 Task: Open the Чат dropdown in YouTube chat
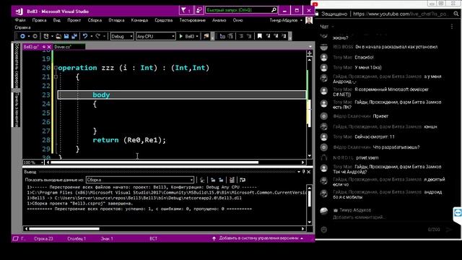point(327,27)
